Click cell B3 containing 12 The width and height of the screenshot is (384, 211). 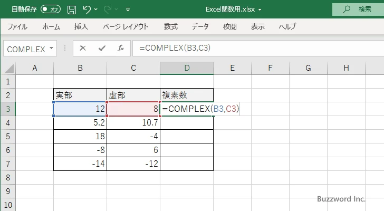tap(80, 109)
